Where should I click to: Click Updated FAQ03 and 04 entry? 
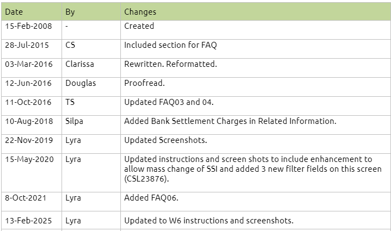point(169,102)
